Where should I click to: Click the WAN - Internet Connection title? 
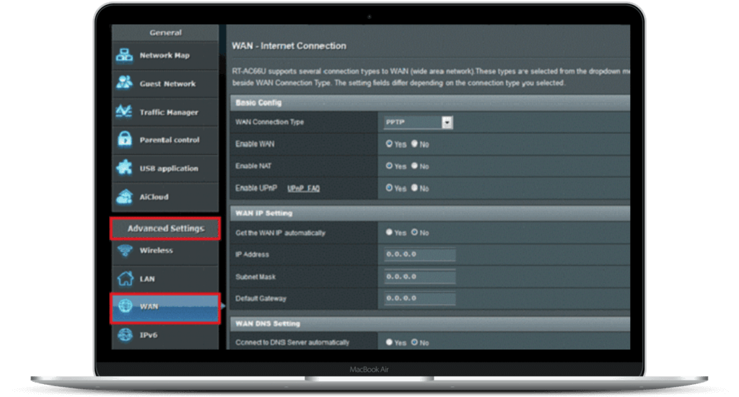[289, 45]
